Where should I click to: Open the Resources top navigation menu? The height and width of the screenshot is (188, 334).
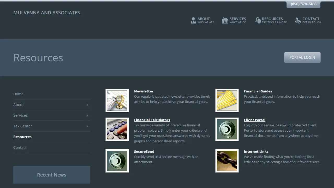(x=271, y=20)
